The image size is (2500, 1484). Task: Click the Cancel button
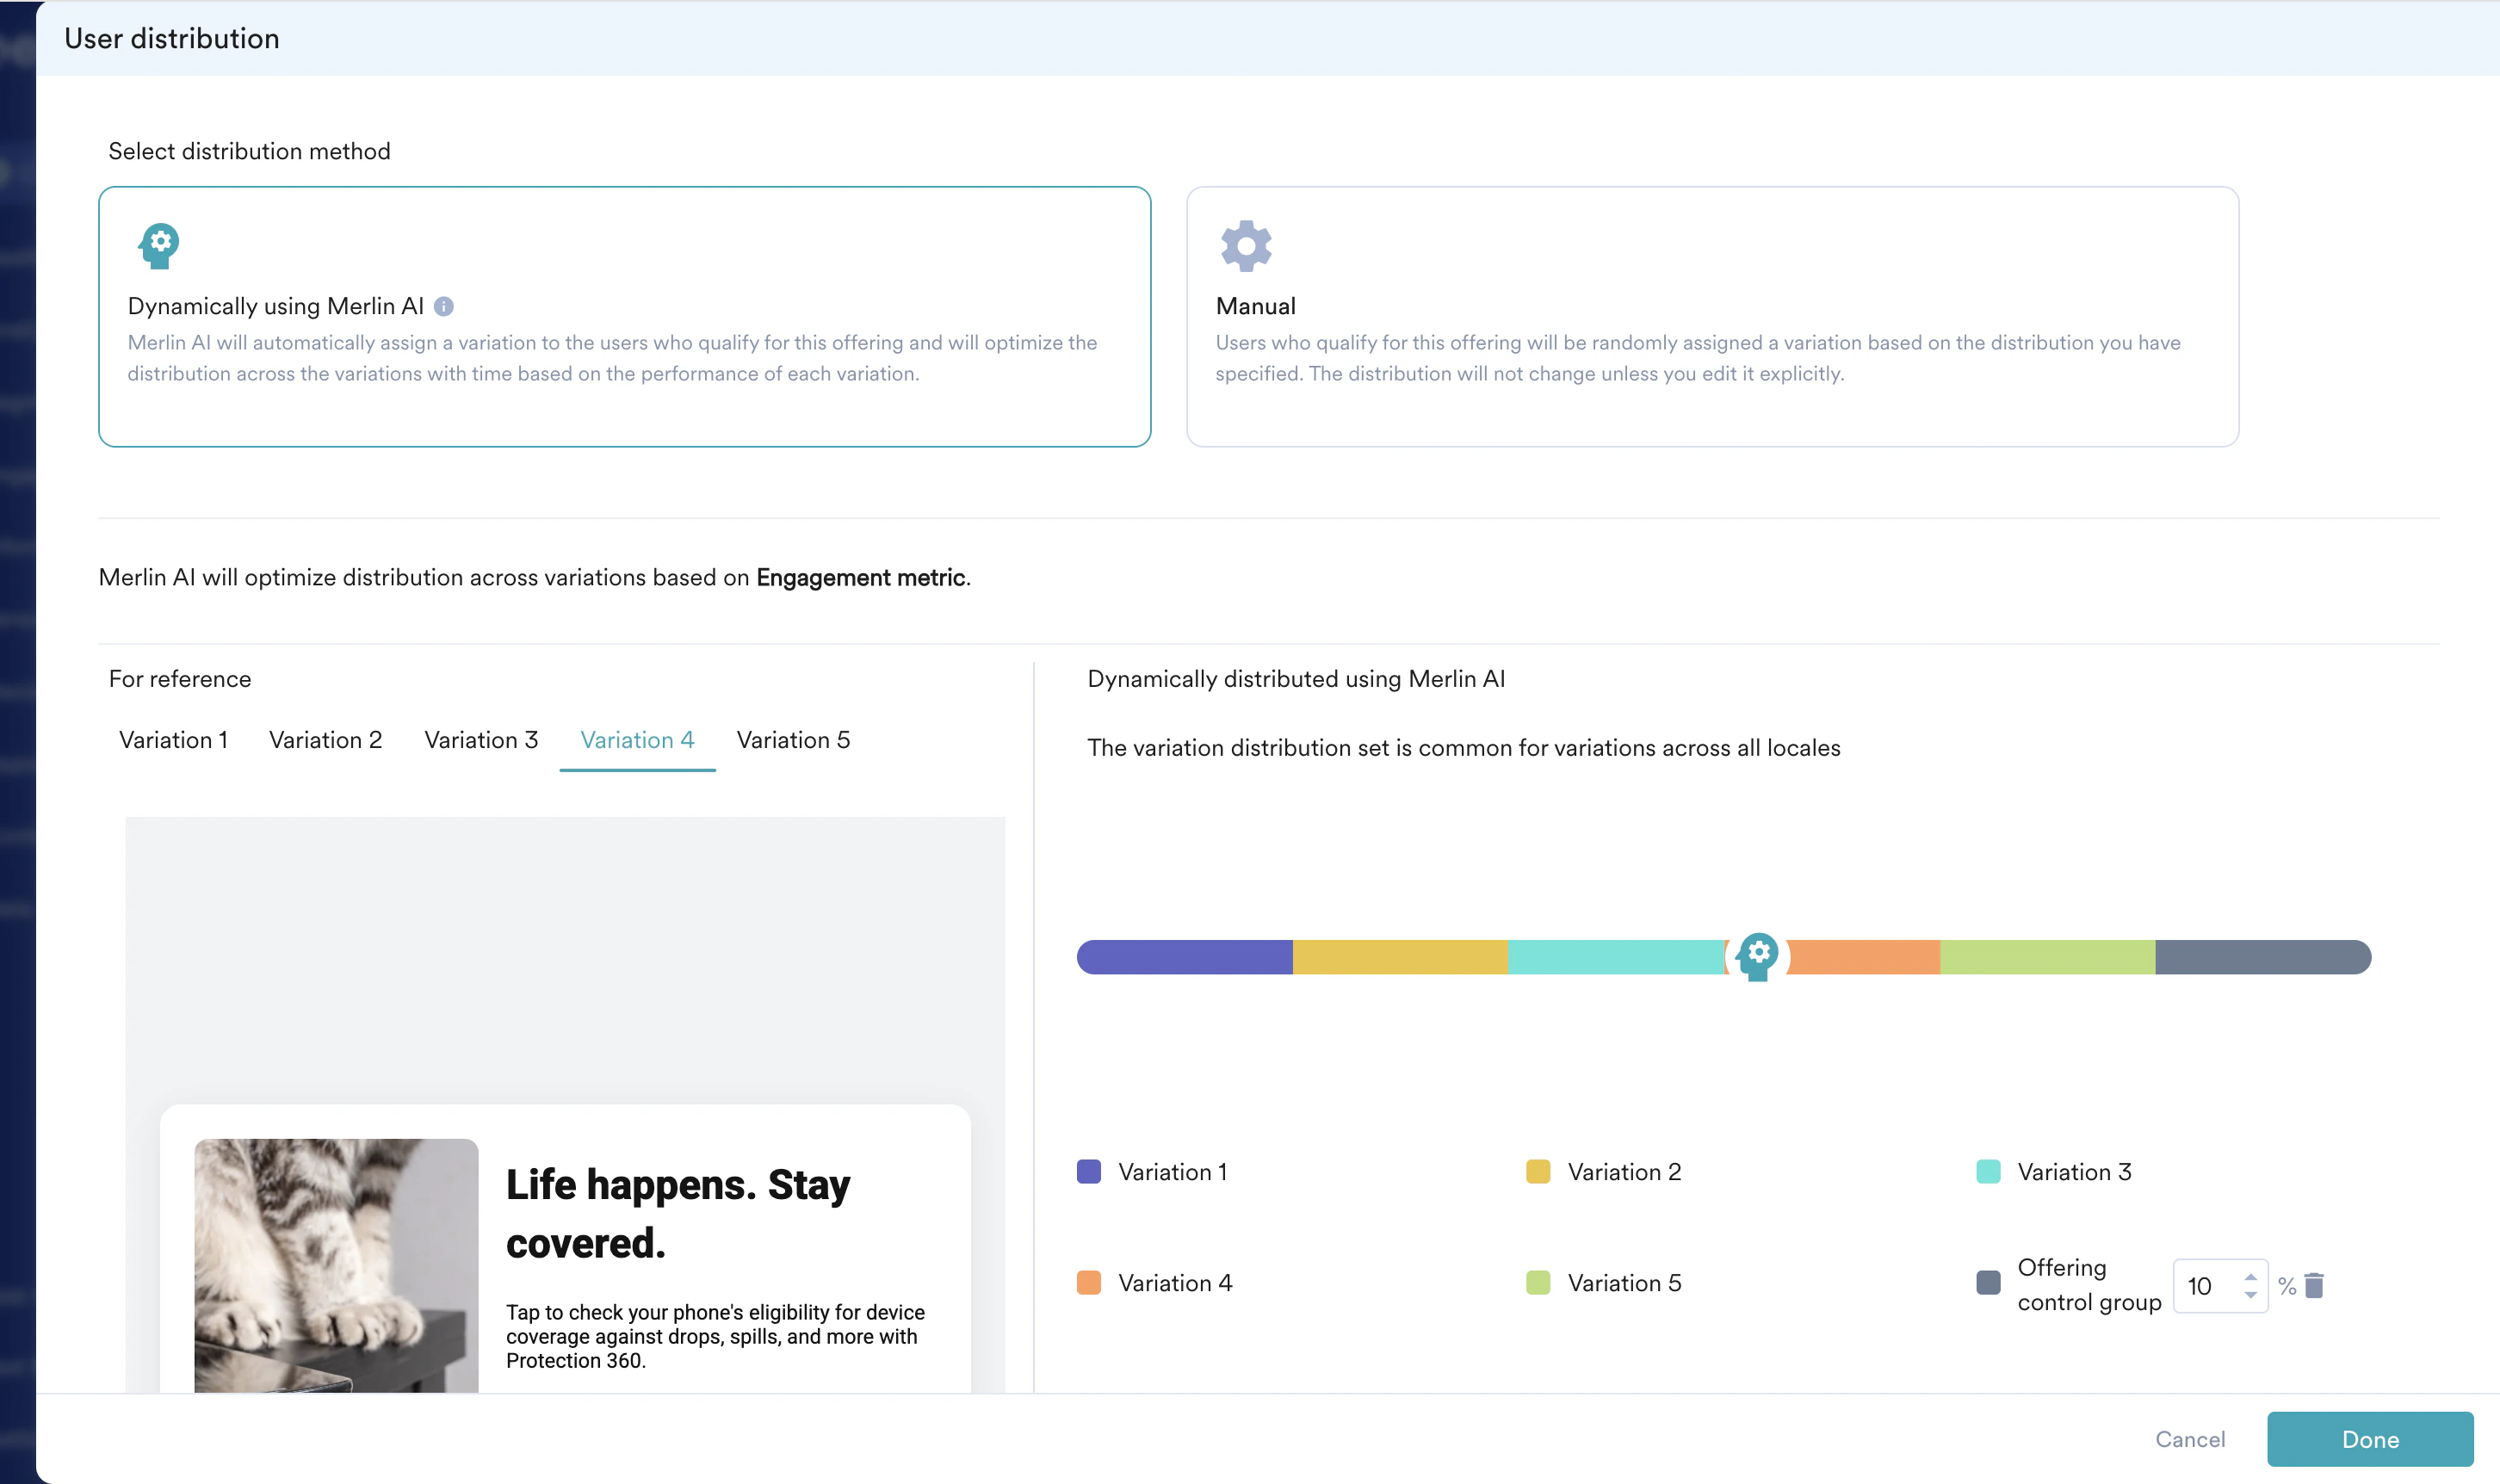pos(2189,1439)
